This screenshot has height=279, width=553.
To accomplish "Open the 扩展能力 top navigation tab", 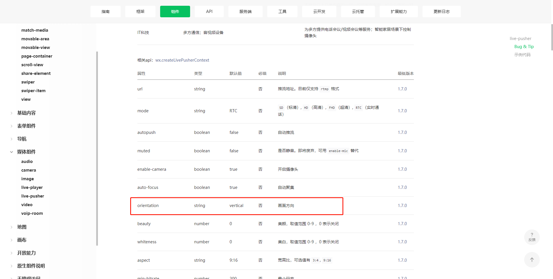I will coord(399,12).
